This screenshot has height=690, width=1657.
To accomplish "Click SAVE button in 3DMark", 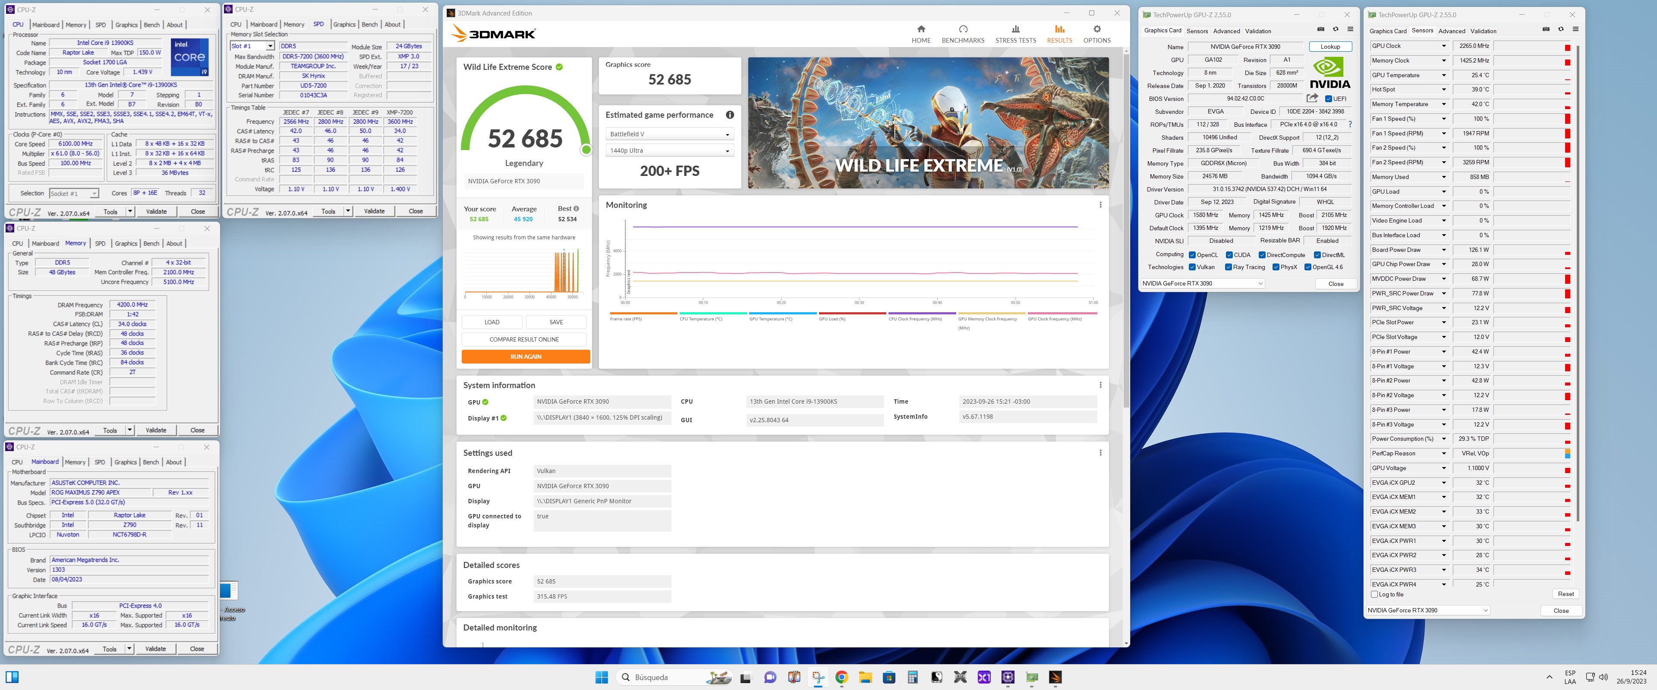I will click(556, 322).
